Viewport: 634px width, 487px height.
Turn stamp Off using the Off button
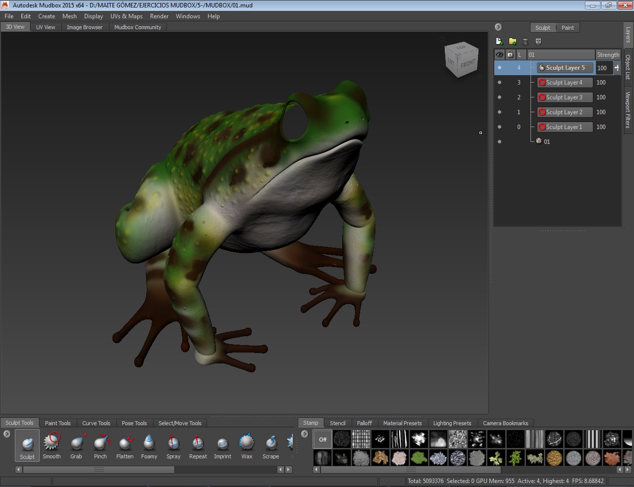coord(322,439)
